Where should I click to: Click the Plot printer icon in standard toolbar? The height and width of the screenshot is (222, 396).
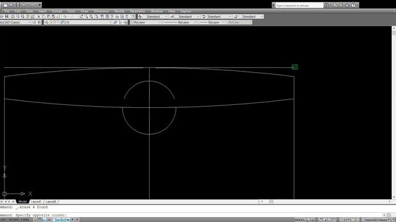click(12, 17)
